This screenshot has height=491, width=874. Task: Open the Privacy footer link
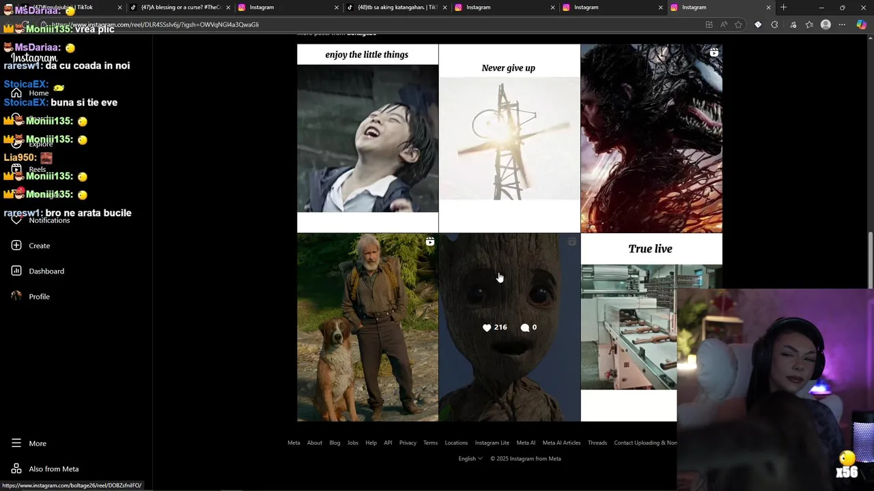click(x=408, y=443)
